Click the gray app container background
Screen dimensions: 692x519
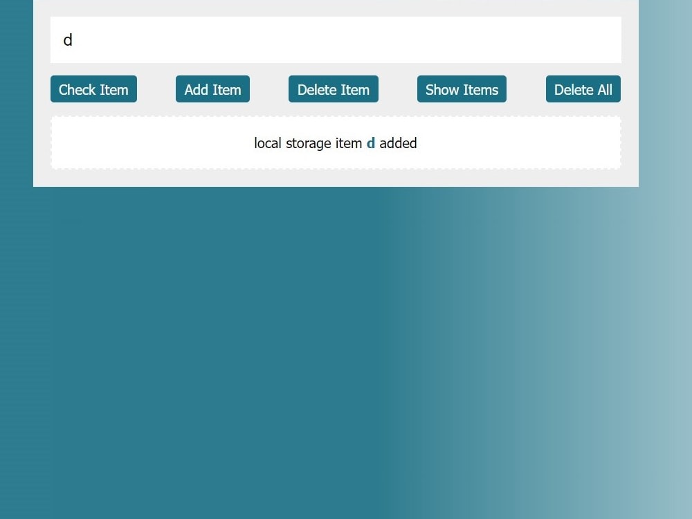336,179
